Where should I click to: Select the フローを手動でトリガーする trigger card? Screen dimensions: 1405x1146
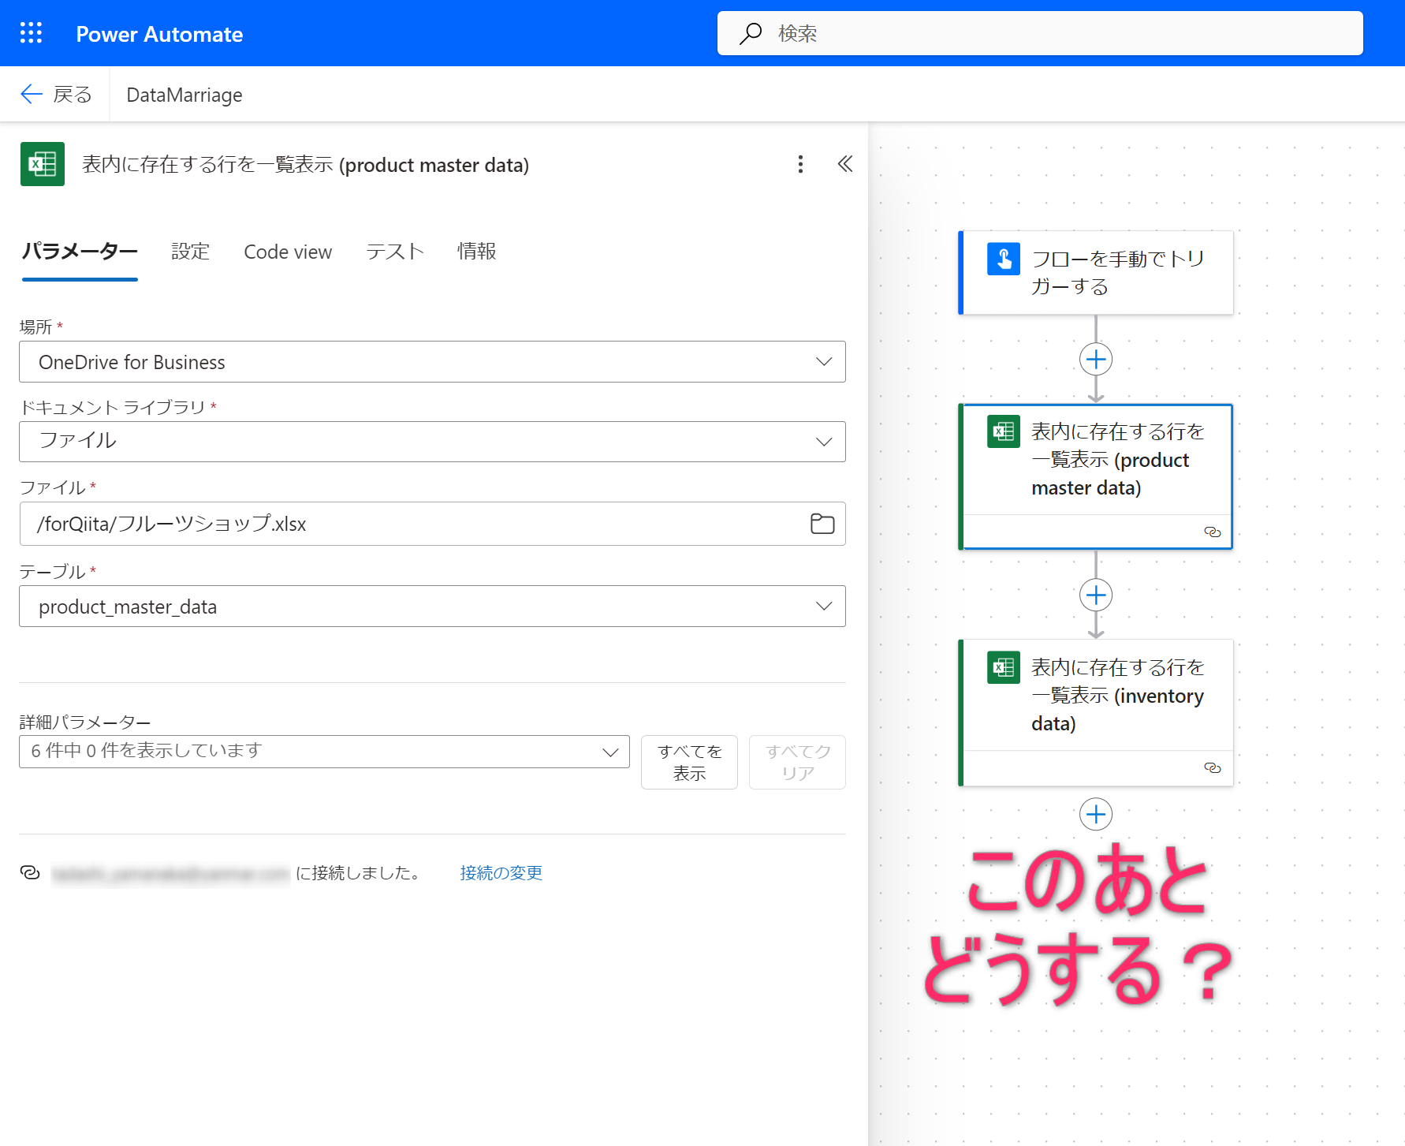[x=1096, y=273]
